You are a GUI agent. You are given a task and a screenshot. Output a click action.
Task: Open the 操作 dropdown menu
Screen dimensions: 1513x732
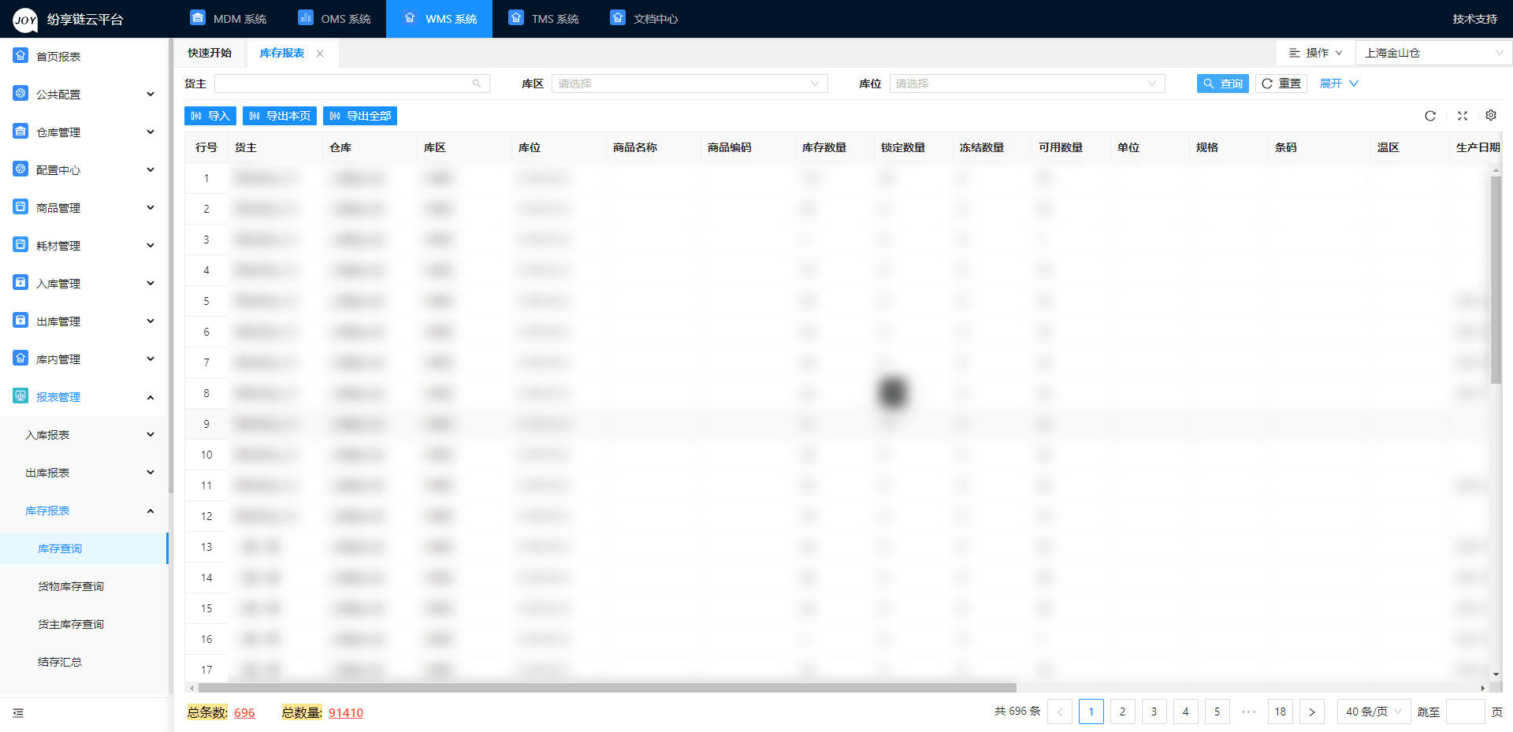[1315, 53]
